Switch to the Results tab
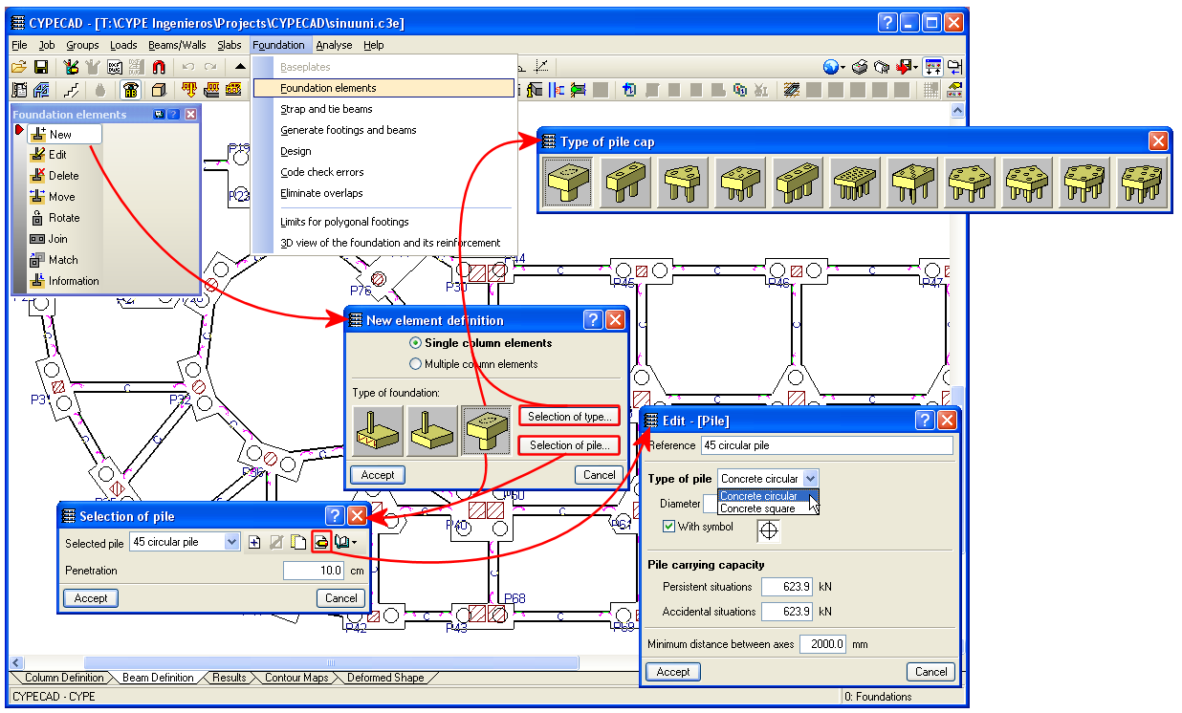This screenshot has height=713, width=1182. [230, 678]
